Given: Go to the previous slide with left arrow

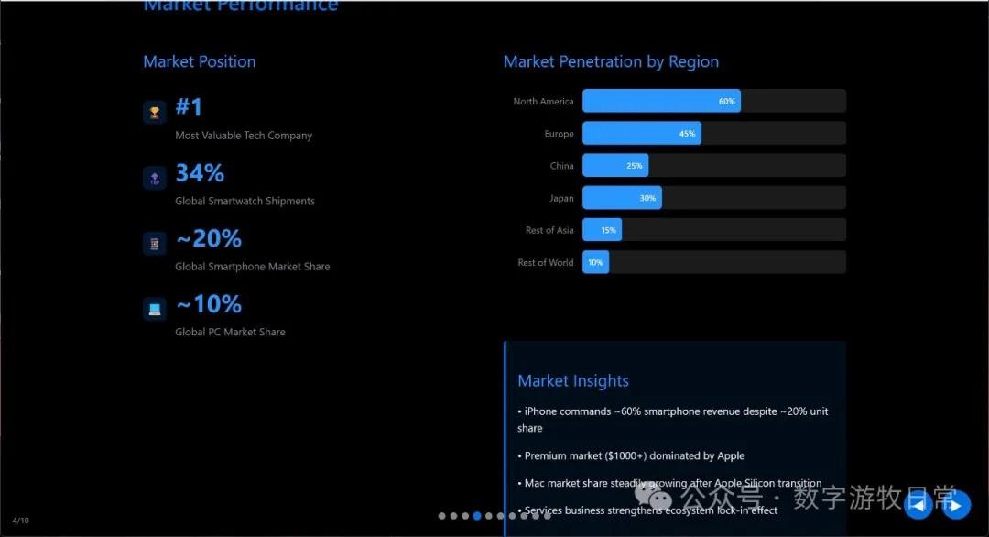Looking at the screenshot, I should click(918, 504).
